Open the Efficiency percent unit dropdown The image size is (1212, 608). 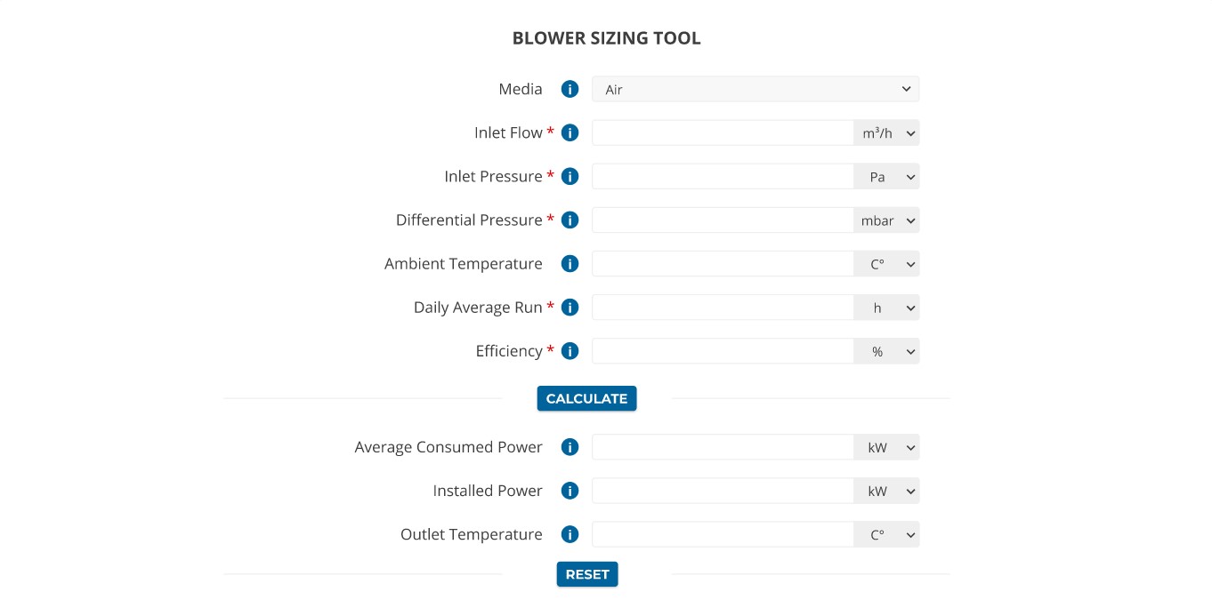tap(886, 350)
